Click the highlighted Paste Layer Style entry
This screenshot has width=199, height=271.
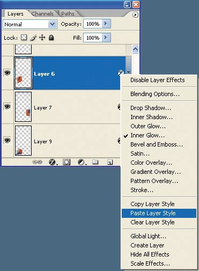(x=159, y=213)
